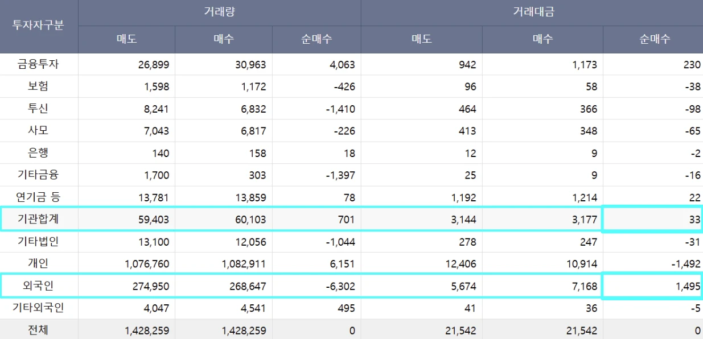The image size is (703, 339).
Task: Click the 개인 row label
Action: click(38, 264)
